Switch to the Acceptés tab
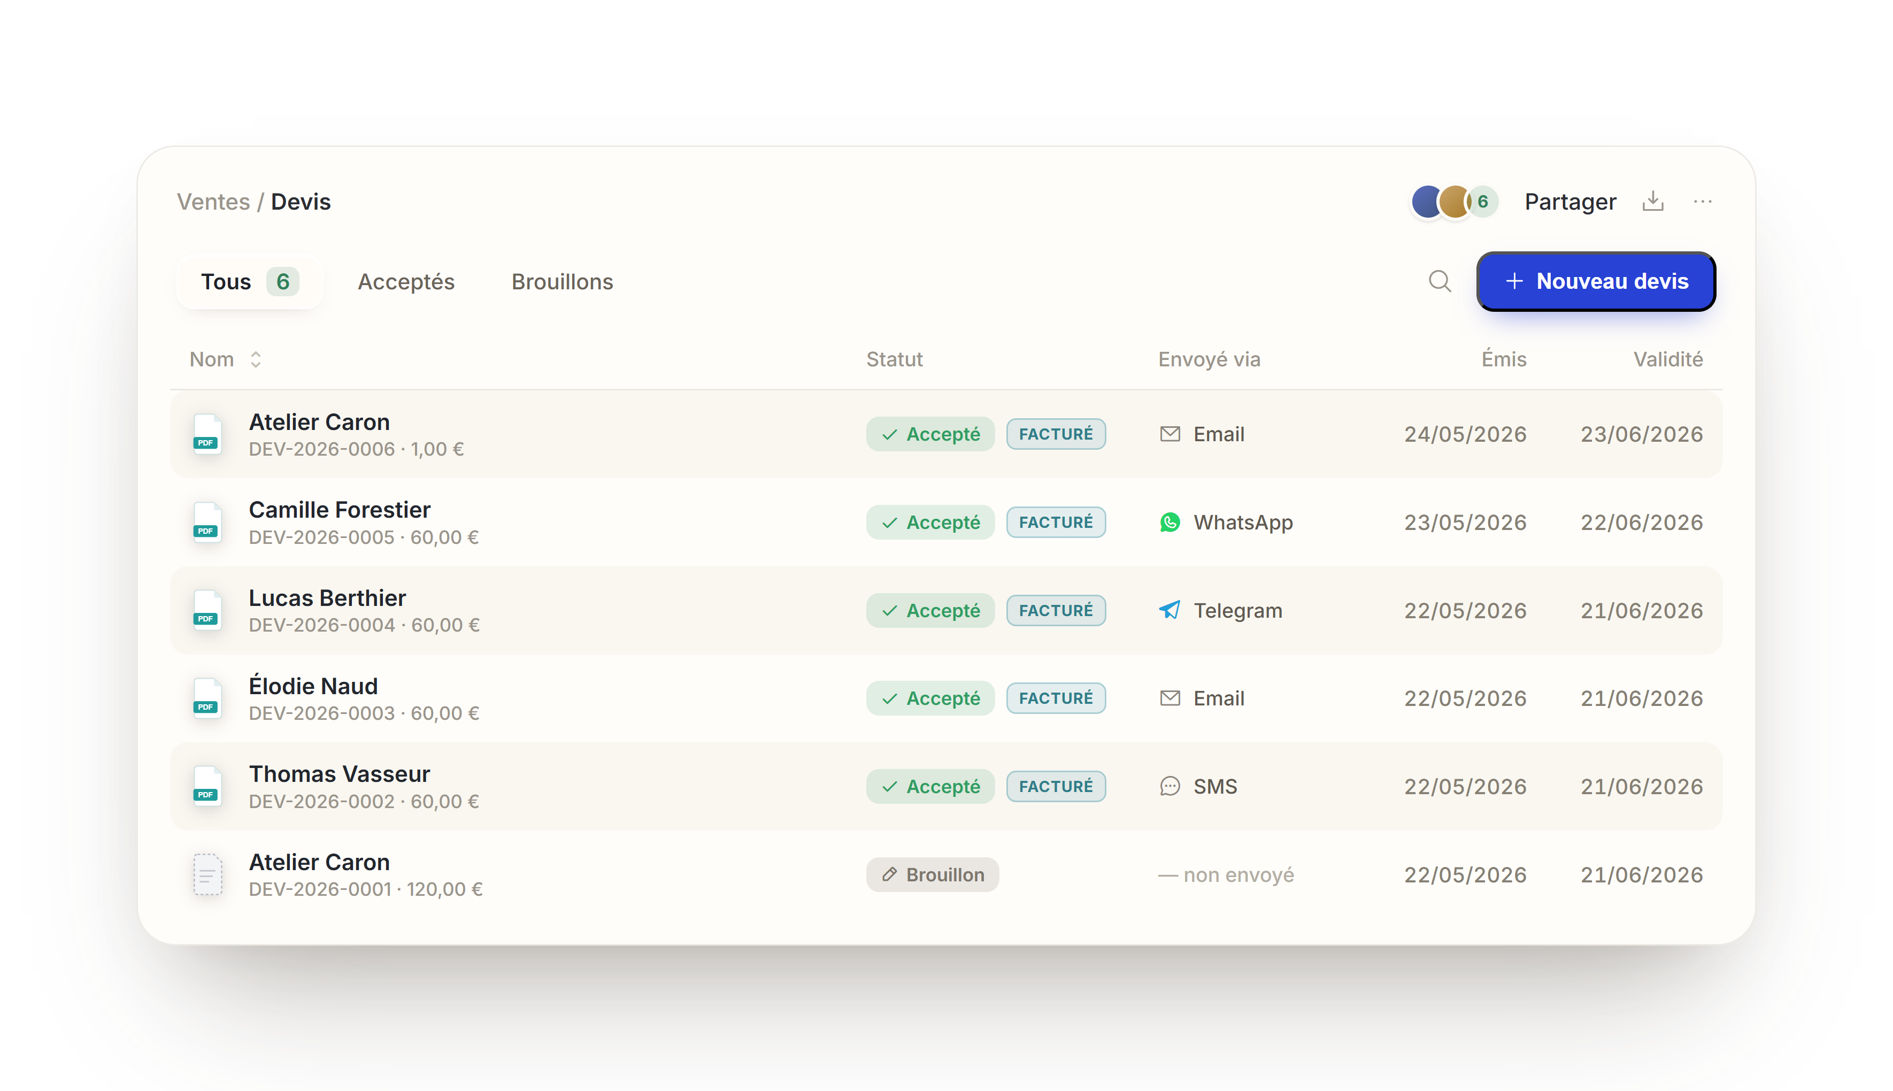This screenshot has width=1893, height=1091. 406,282
